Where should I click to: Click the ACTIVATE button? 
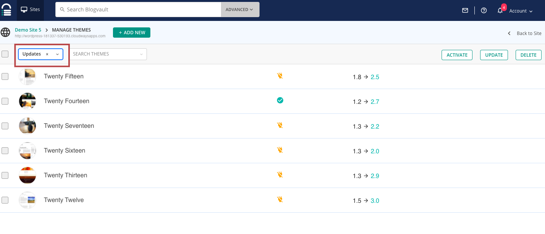457,55
